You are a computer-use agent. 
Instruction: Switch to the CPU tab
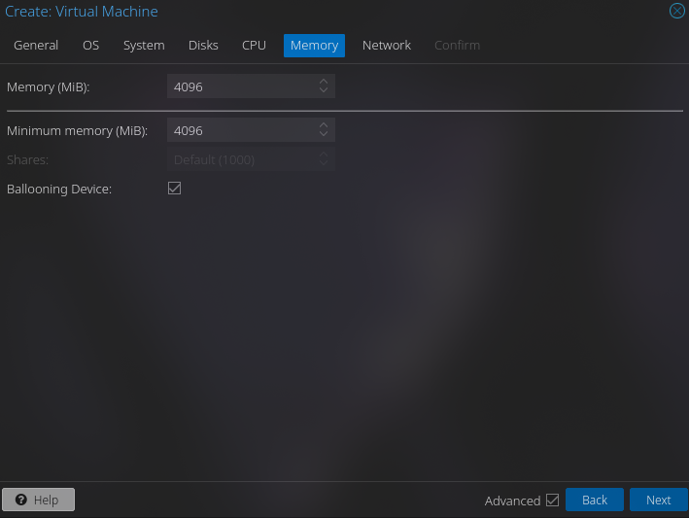click(x=254, y=46)
